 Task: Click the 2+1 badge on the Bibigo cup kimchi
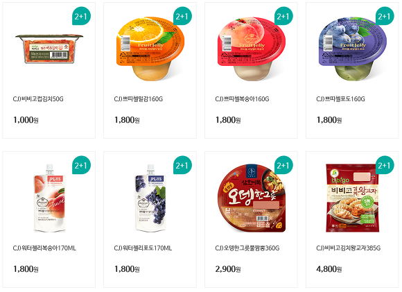pyautogui.click(x=81, y=16)
